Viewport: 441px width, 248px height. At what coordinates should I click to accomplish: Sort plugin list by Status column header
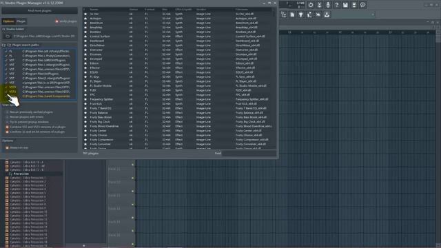point(133,10)
